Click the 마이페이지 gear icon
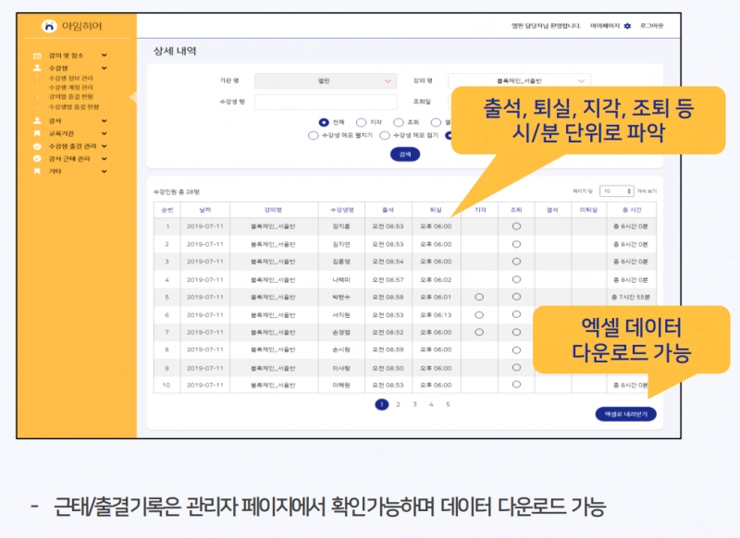This screenshot has width=740, height=538. (x=627, y=26)
